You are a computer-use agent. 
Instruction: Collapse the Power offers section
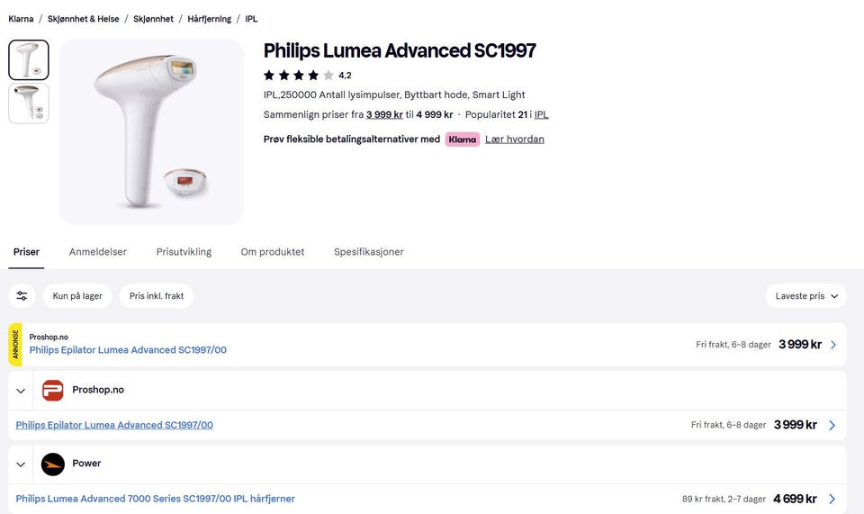click(x=21, y=464)
